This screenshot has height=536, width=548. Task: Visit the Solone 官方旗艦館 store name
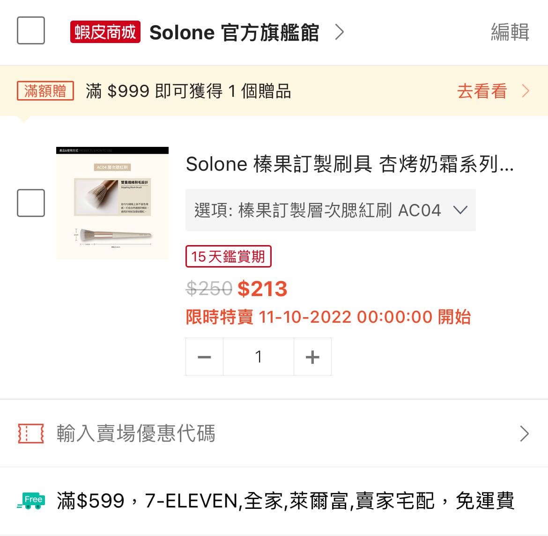(233, 32)
